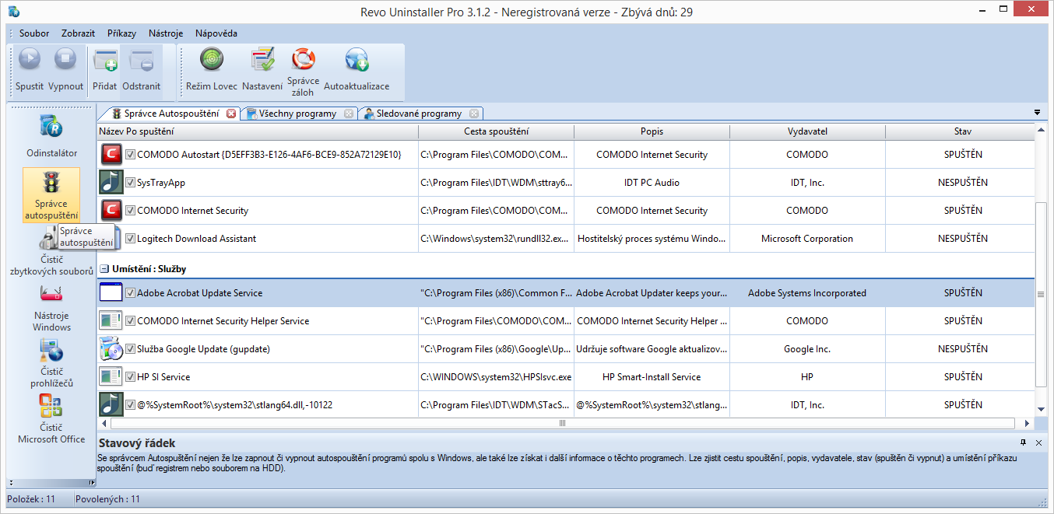Click the Přidat toolbar icon
This screenshot has width=1054, height=514.
105,61
